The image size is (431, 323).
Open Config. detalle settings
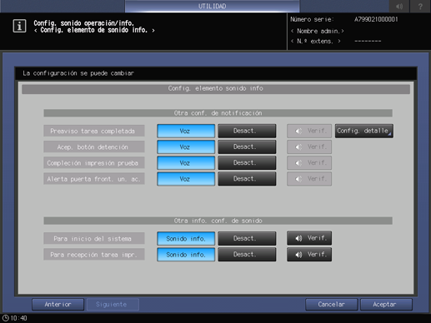tap(363, 131)
